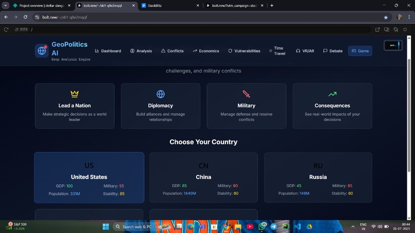Click the Consequences trending arrow icon
The width and height of the screenshot is (415, 233).
point(333,94)
